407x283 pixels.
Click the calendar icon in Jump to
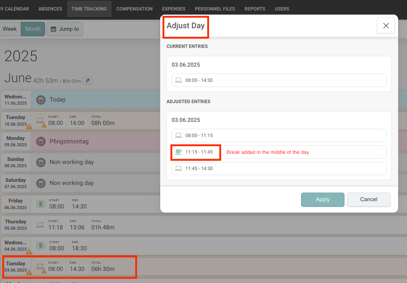[53, 29]
